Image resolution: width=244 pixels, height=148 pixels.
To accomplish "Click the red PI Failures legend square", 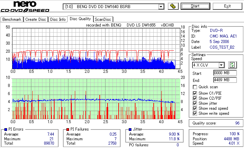I will pos(68,130).
